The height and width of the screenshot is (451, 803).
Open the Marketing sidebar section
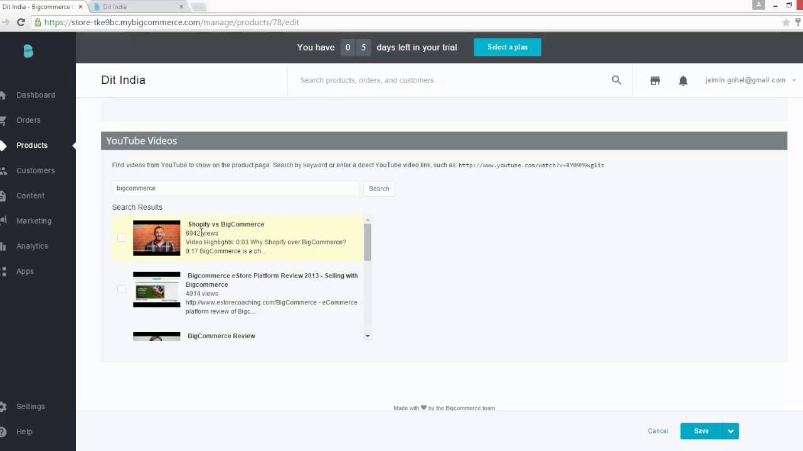34,221
